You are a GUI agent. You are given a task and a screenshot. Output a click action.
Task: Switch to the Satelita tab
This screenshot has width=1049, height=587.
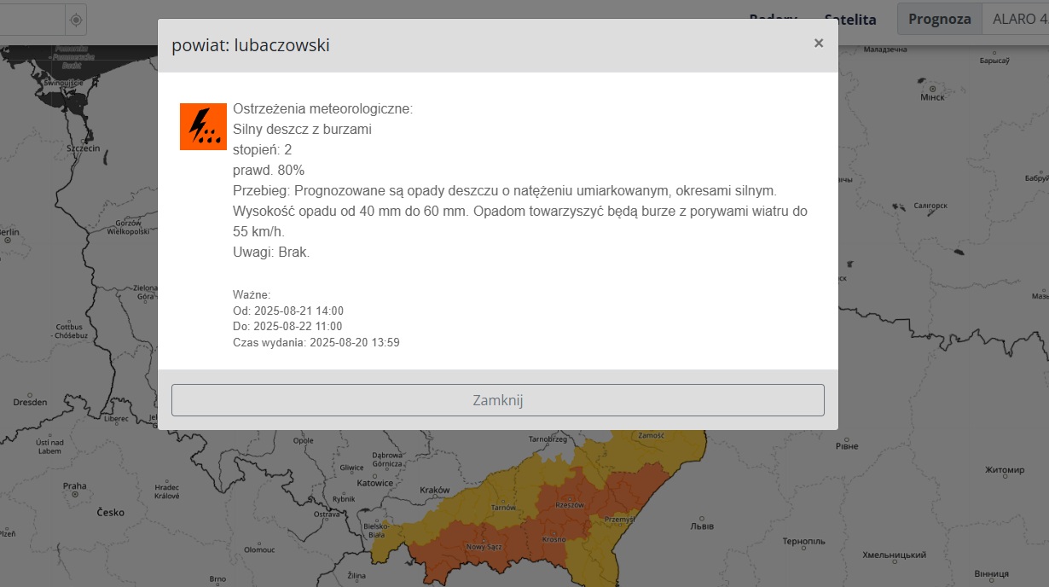click(x=849, y=20)
